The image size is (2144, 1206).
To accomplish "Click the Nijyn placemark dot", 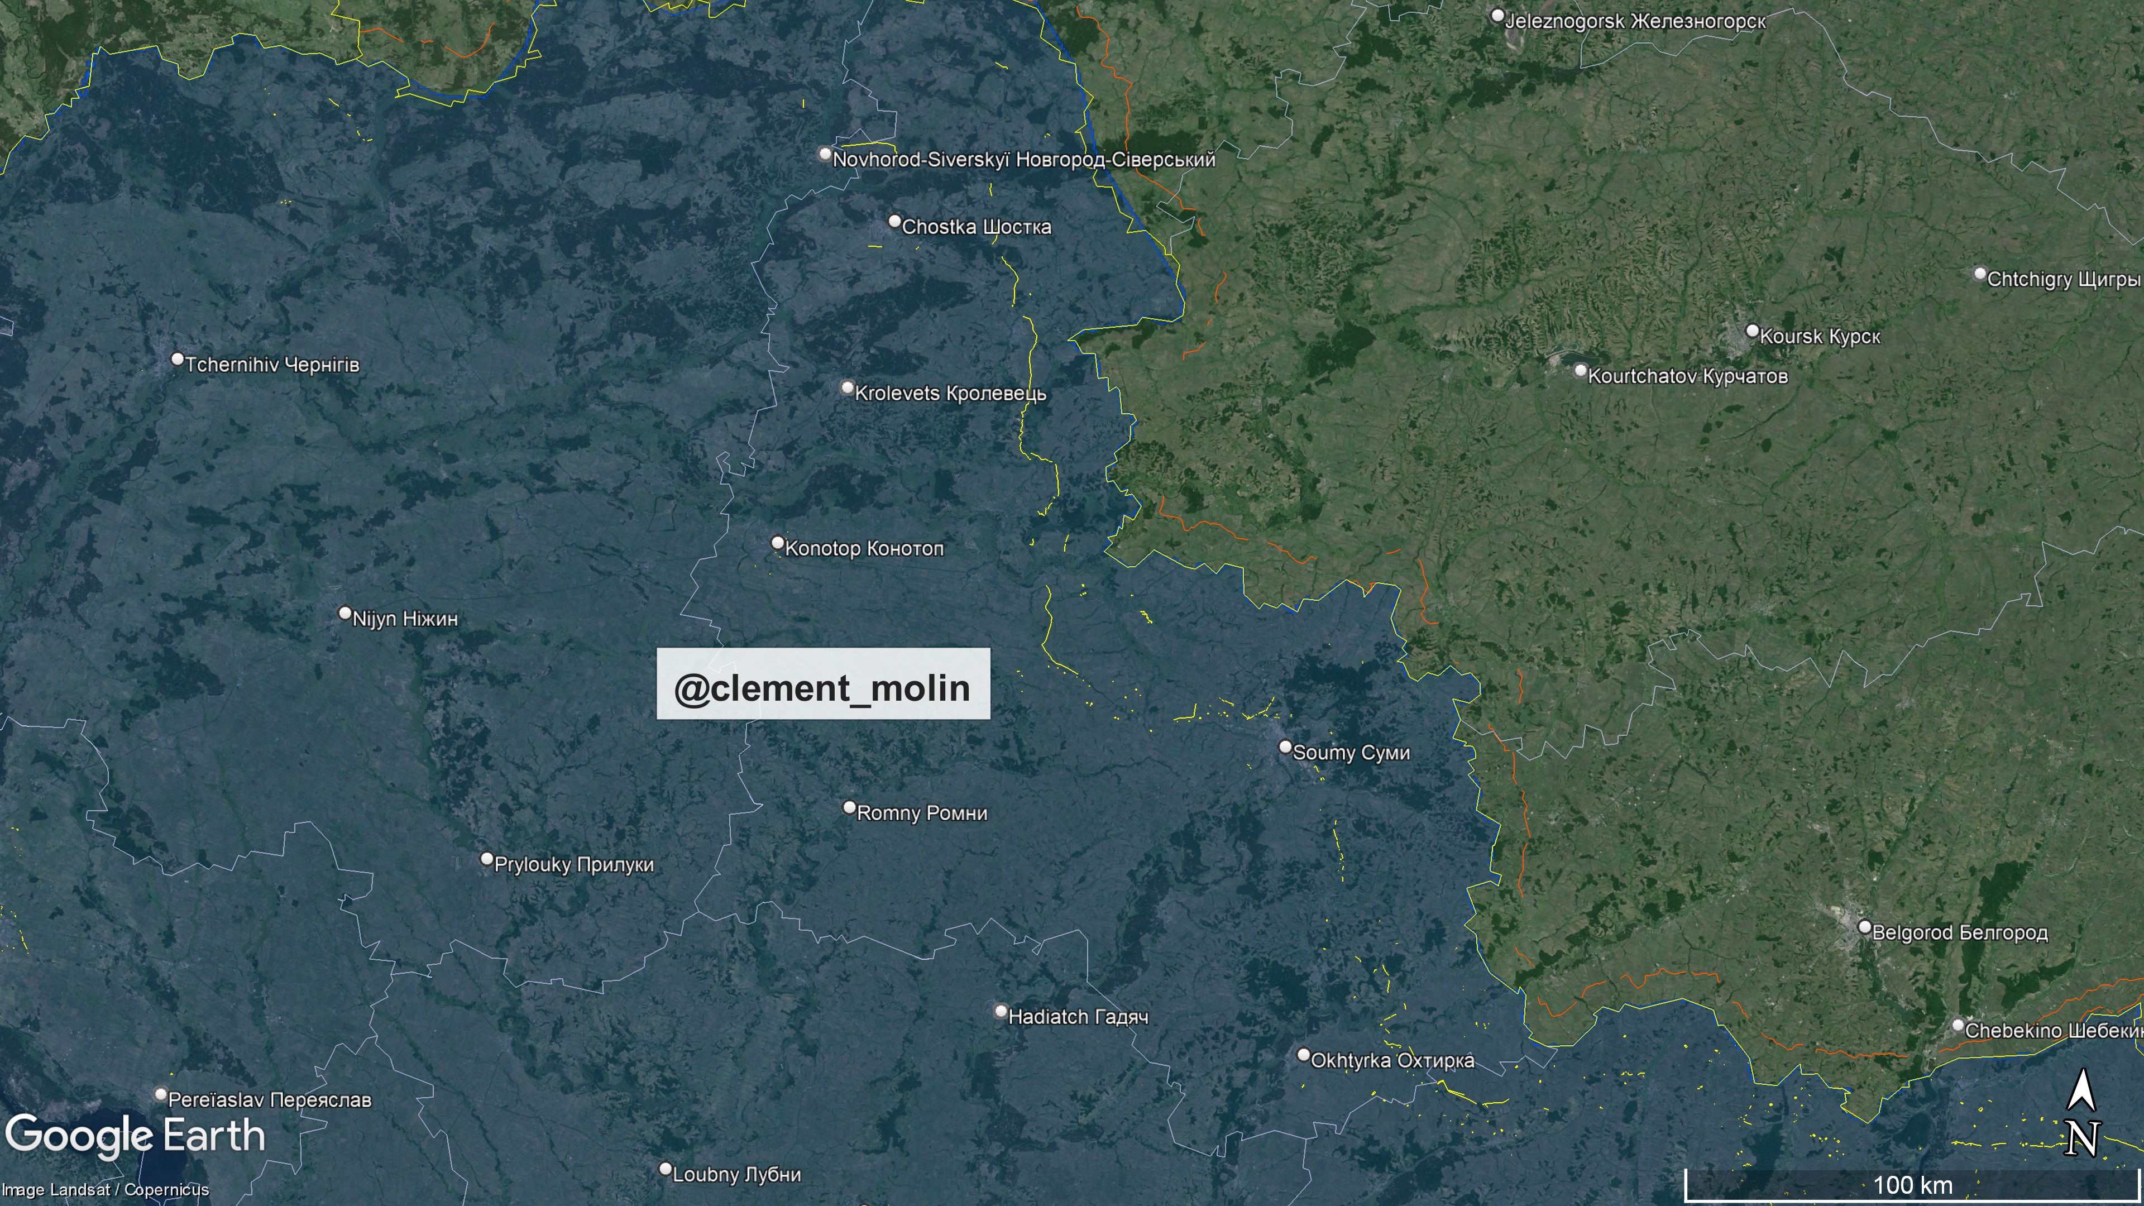I will click(346, 614).
